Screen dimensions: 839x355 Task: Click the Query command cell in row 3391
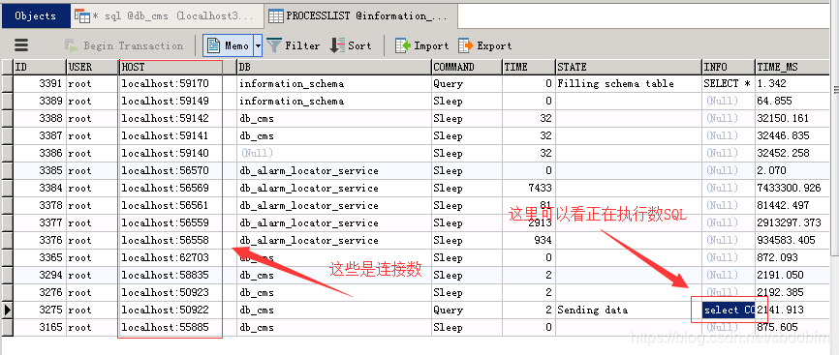click(x=467, y=84)
